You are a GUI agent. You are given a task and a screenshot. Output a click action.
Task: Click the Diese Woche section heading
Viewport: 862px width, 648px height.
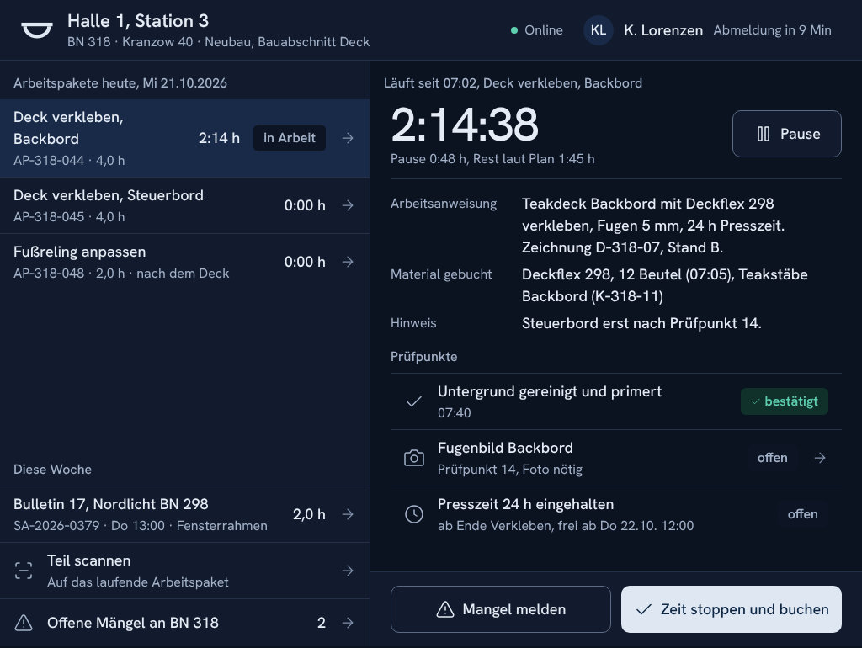tap(53, 470)
